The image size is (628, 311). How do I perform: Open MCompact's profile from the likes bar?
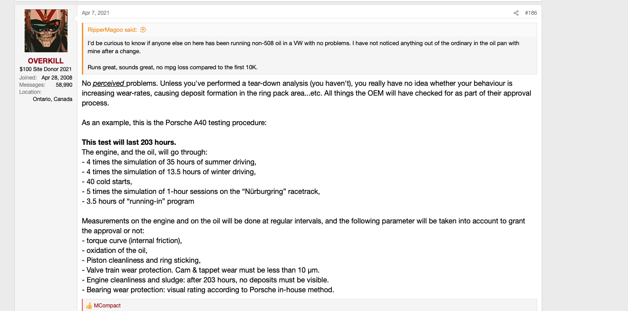coord(107,306)
